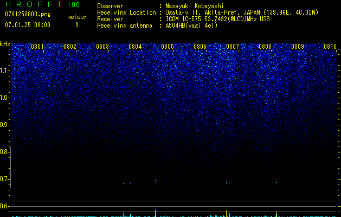Select antenna value A504HB(yagi 4el)
The image size is (341, 217).
coord(191,25)
